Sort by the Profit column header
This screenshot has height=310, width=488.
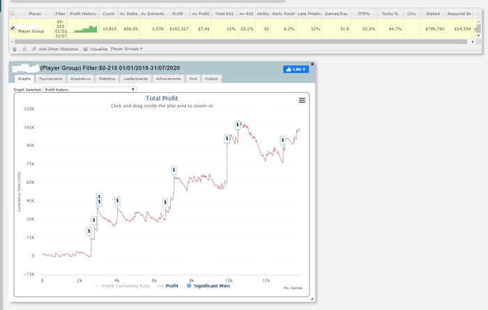178,14
